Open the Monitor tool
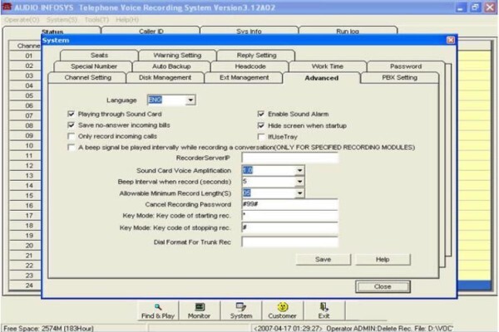The width and height of the screenshot is (499, 332). 200,311
